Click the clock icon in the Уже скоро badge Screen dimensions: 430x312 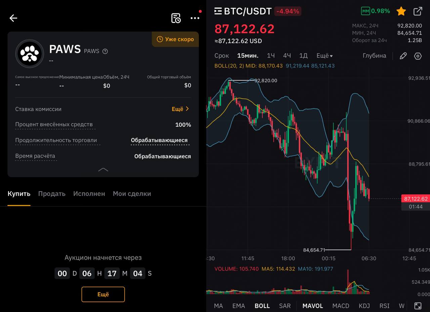pos(160,39)
